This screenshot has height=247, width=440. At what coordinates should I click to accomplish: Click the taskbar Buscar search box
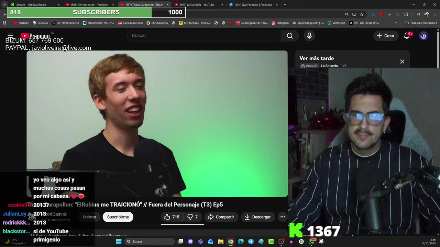(150, 242)
